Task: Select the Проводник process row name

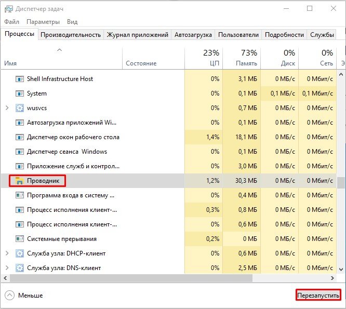Action: click(43, 181)
